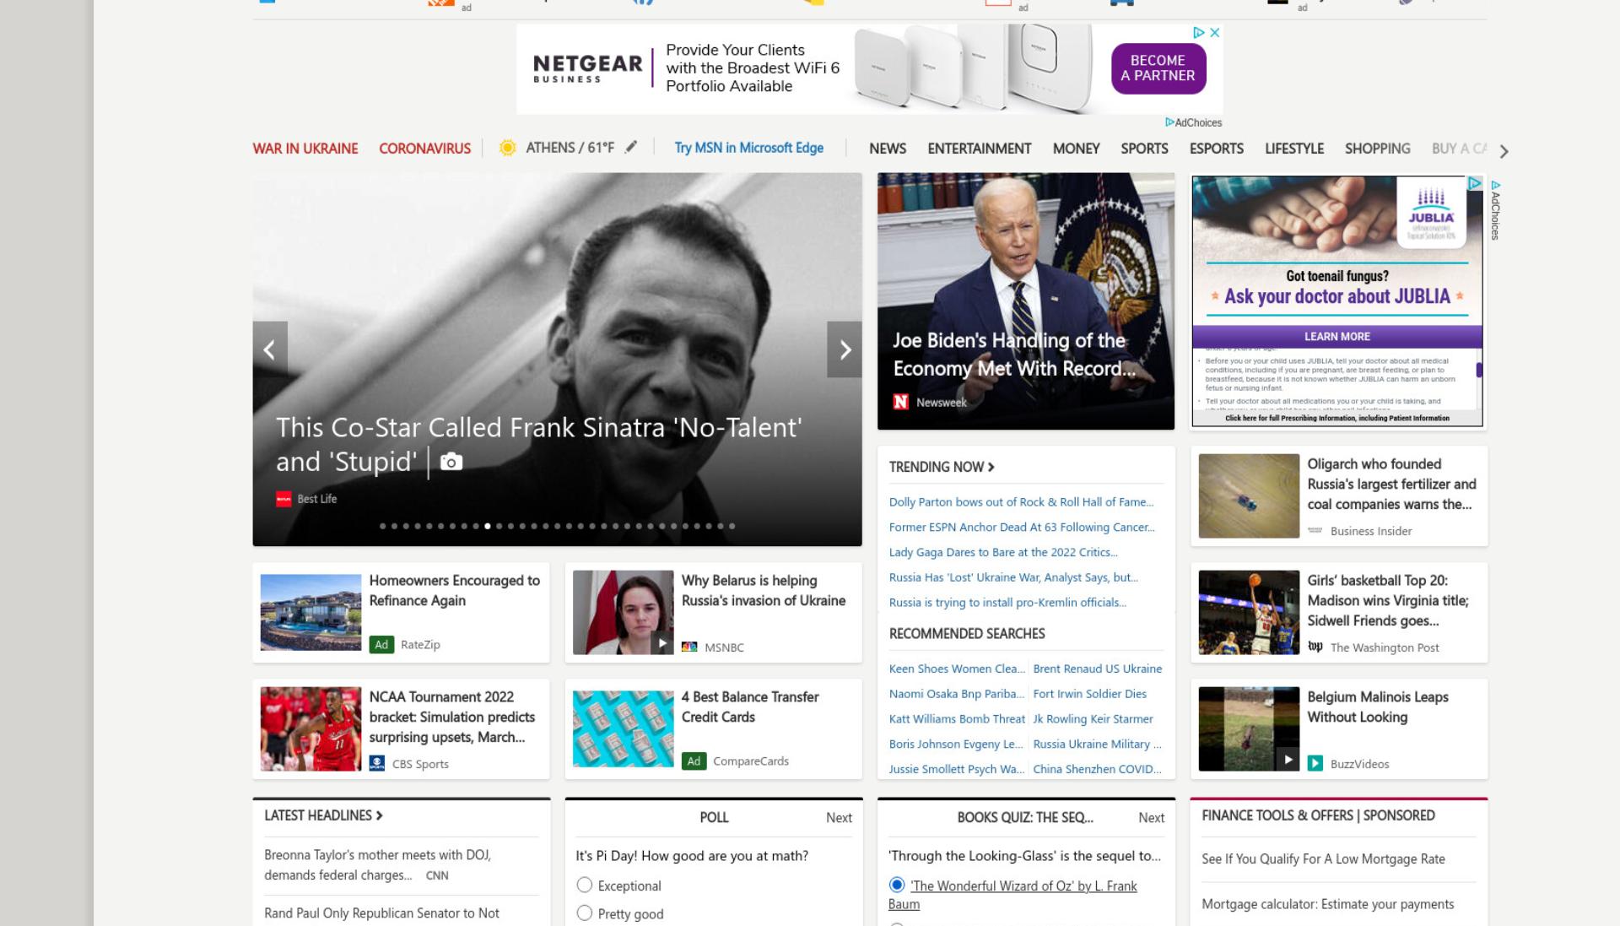Open the sunny weather icon for Athens
The height and width of the screenshot is (926, 1620).
(507, 148)
